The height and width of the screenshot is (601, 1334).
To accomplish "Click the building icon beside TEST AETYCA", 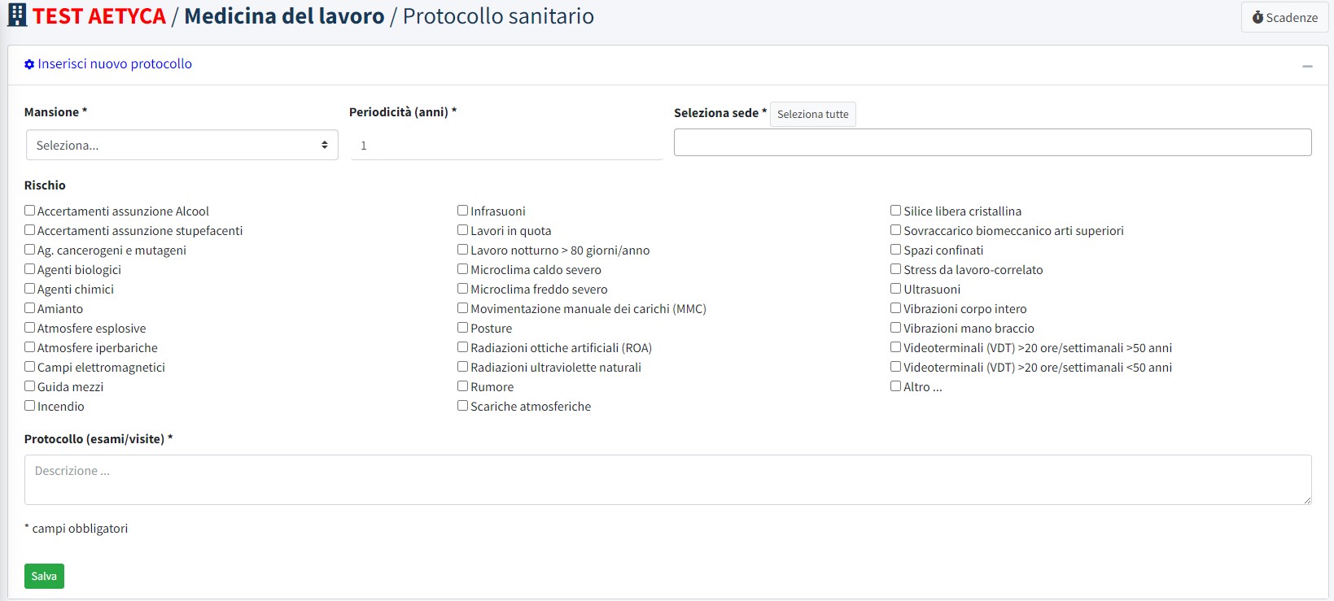I will click(17, 15).
